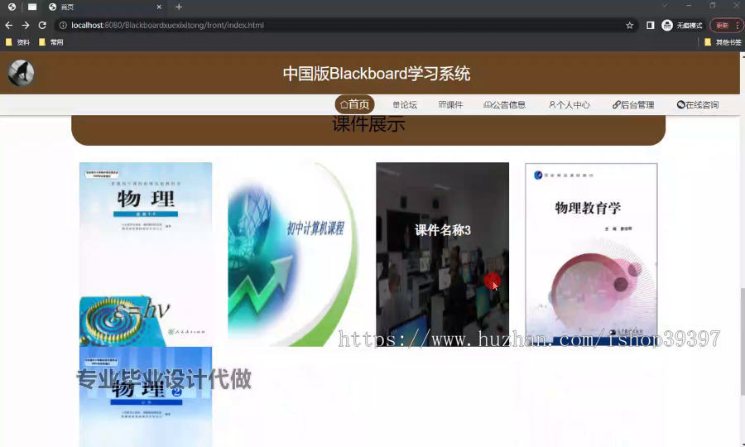The height and width of the screenshot is (447, 745).
Task: View site information icon in address bar
Action: pos(63,25)
